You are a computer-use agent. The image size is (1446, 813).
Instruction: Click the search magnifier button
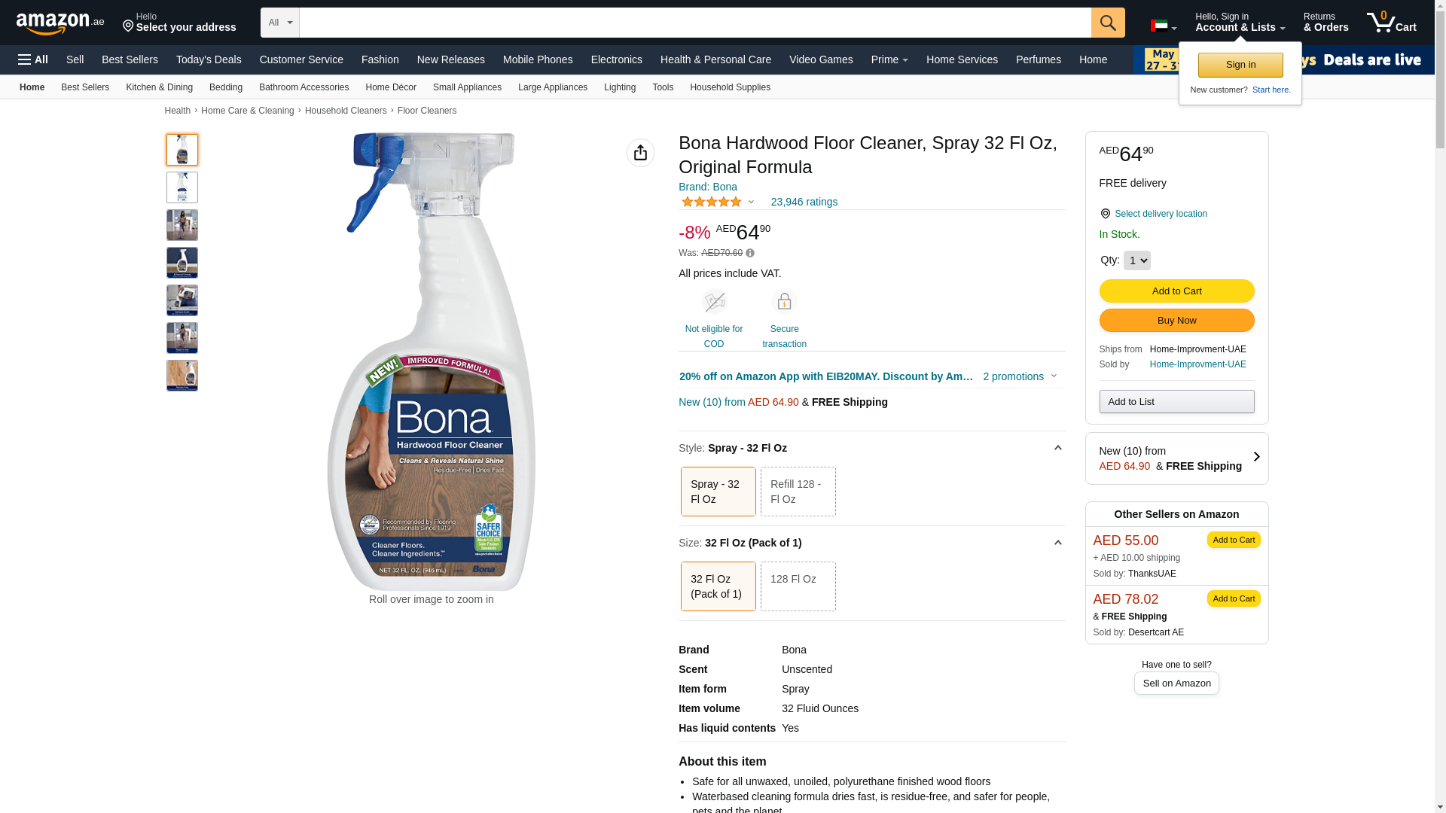[1107, 23]
